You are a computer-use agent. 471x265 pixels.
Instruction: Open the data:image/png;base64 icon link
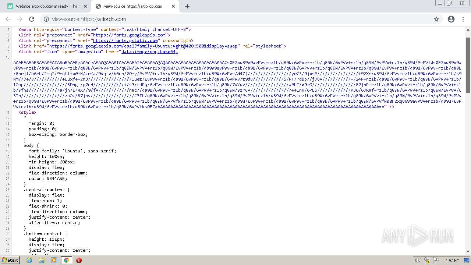click(149, 52)
